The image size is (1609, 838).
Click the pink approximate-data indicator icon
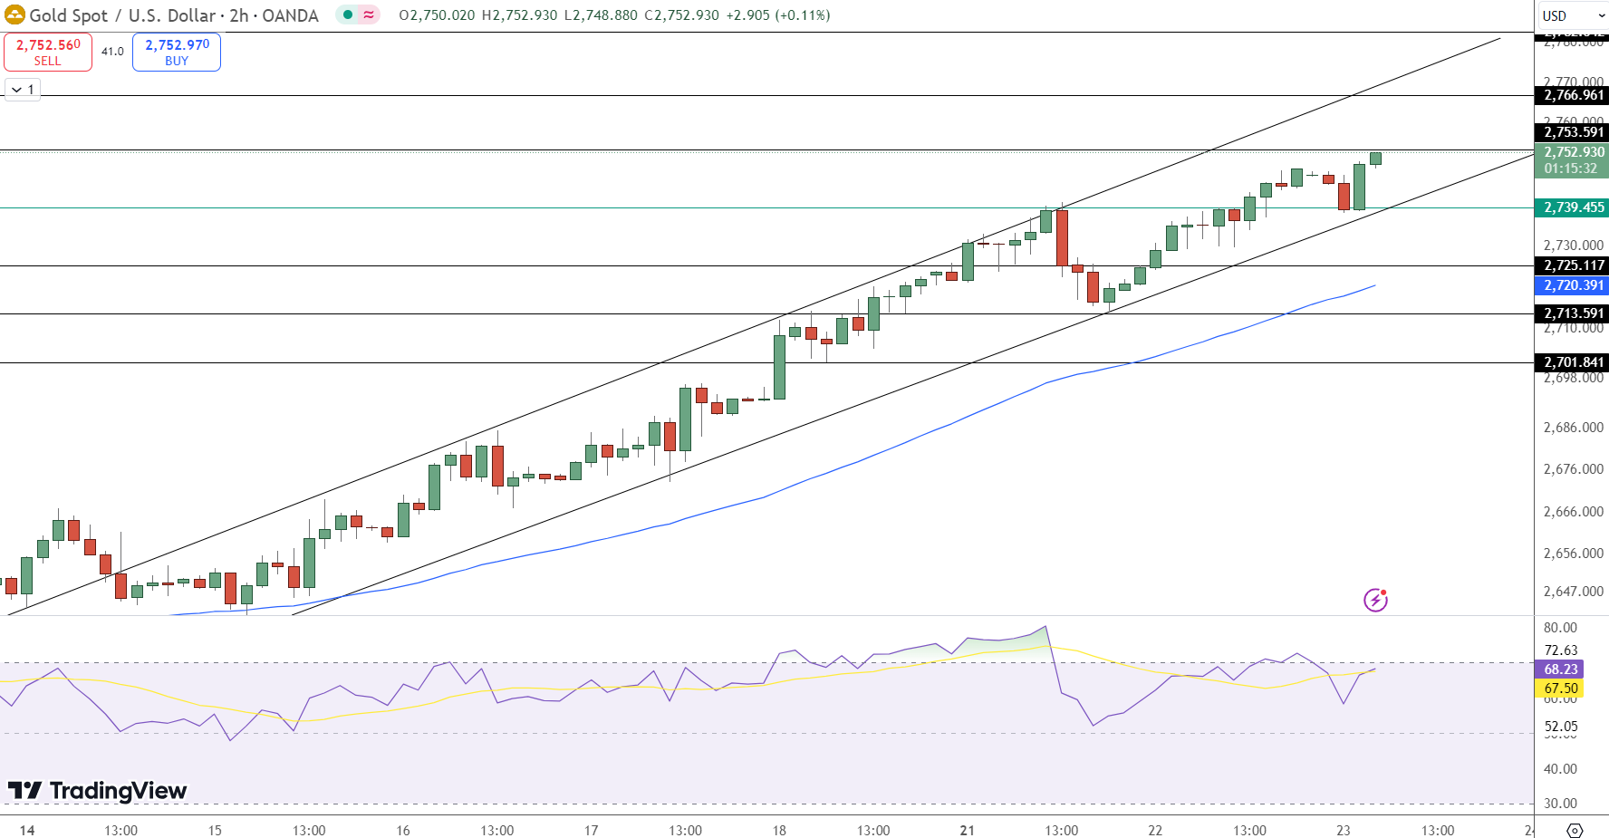369,14
